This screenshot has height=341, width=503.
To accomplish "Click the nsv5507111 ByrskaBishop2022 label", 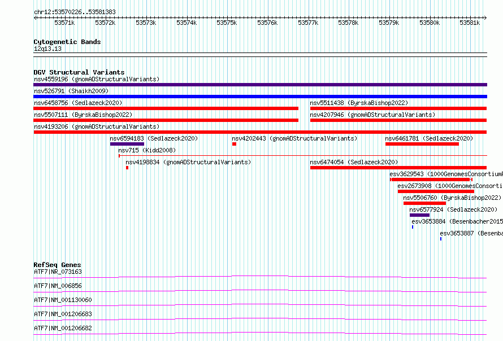I will point(83,115).
